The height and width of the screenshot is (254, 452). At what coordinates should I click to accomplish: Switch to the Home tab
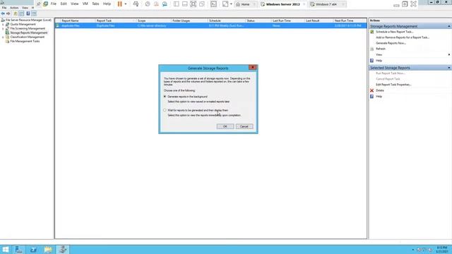click(x=245, y=4)
